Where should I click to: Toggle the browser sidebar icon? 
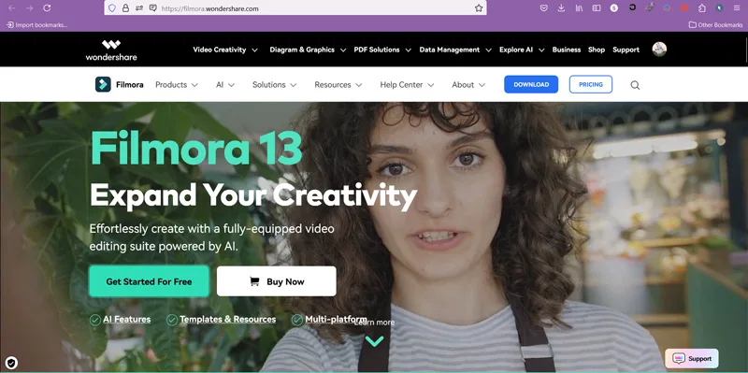pyautogui.click(x=597, y=8)
